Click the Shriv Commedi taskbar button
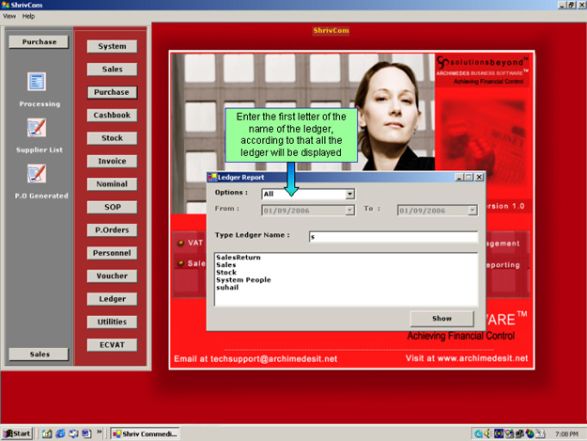587x441 pixels. click(145, 433)
